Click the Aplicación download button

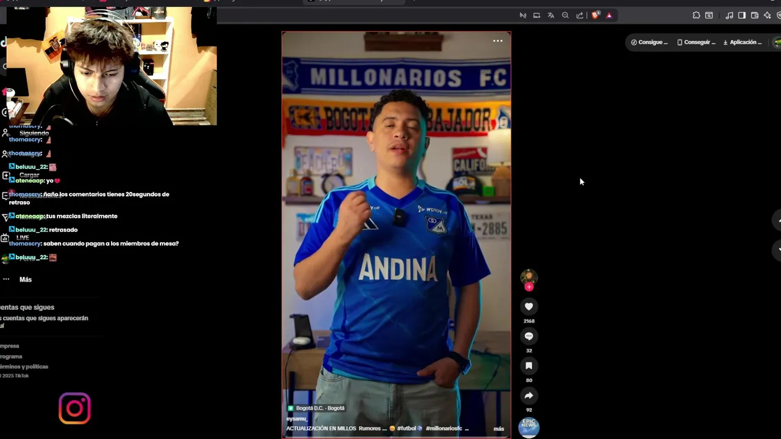742,42
